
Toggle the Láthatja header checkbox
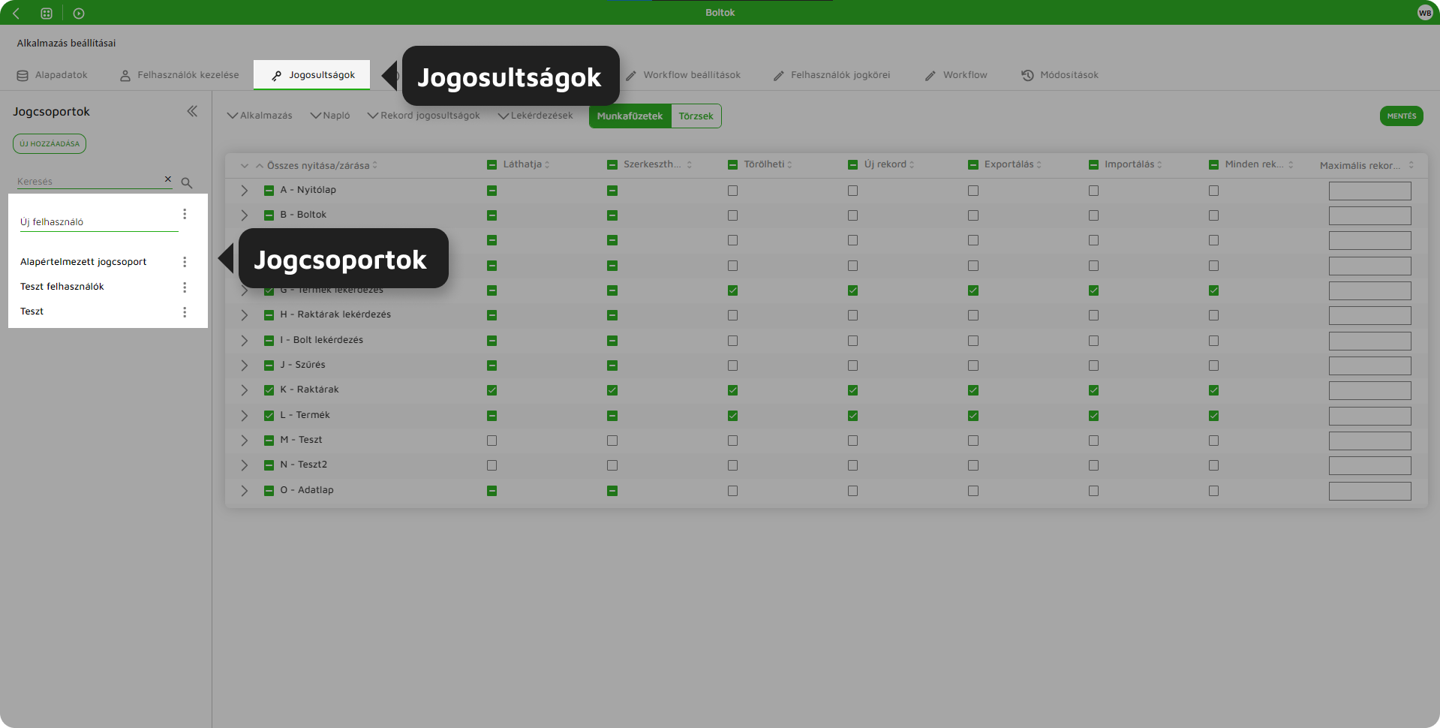click(x=492, y=164)
